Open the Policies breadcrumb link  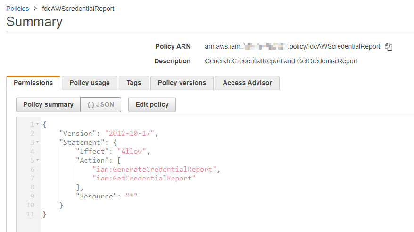(17, 9)
